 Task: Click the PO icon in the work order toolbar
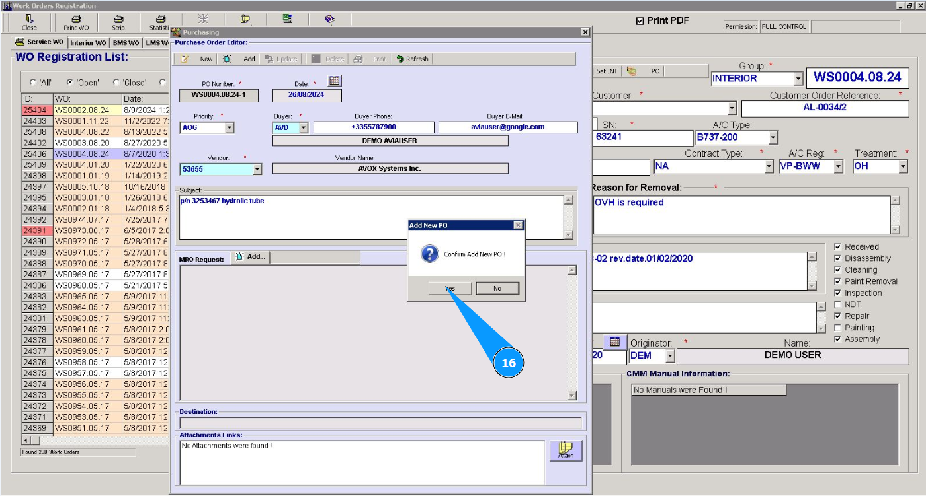[632, 71]
